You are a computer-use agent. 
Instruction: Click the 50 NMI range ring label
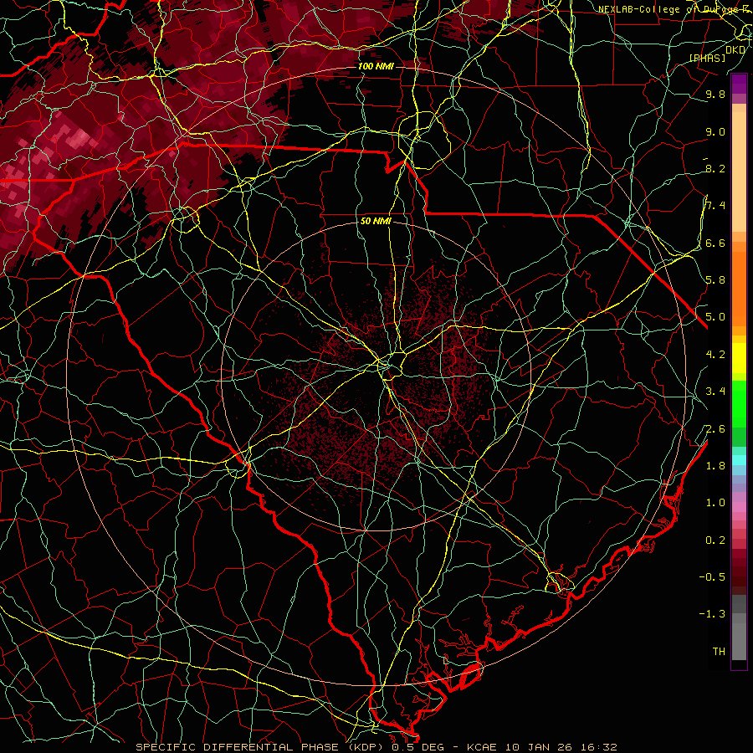tap(376, 222)
